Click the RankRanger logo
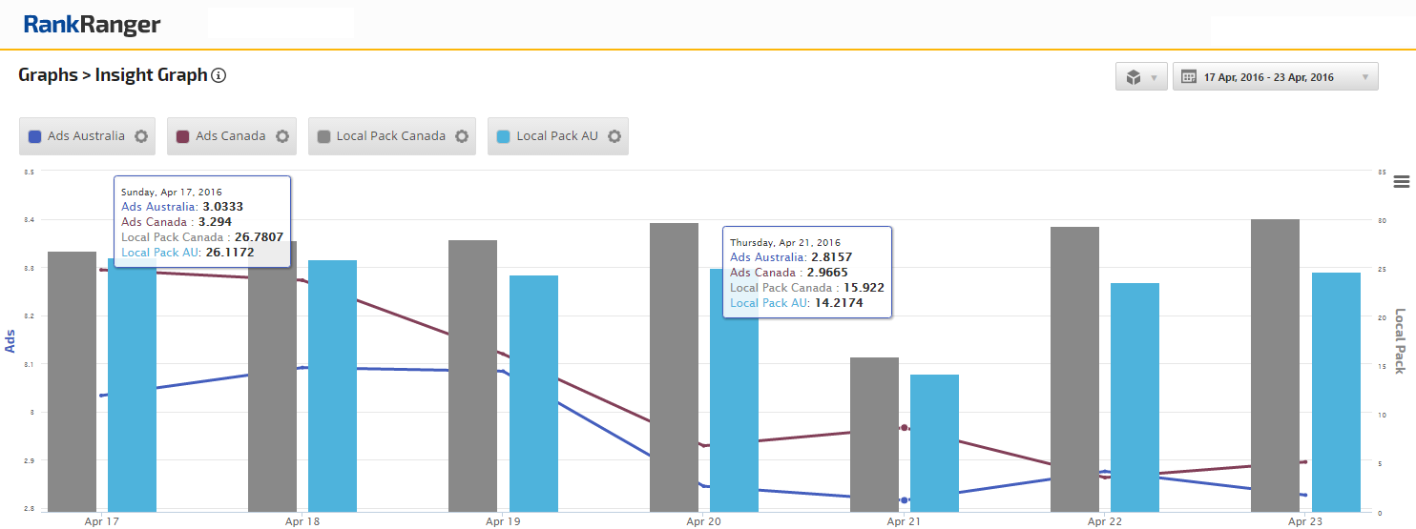 point(92,25)
